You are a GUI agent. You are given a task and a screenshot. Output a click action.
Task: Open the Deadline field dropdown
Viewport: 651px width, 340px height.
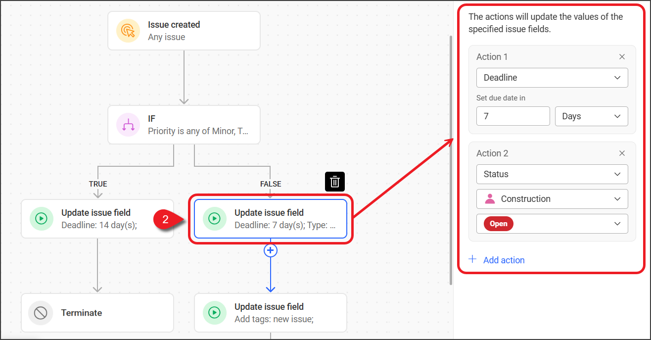pos(552,78)
